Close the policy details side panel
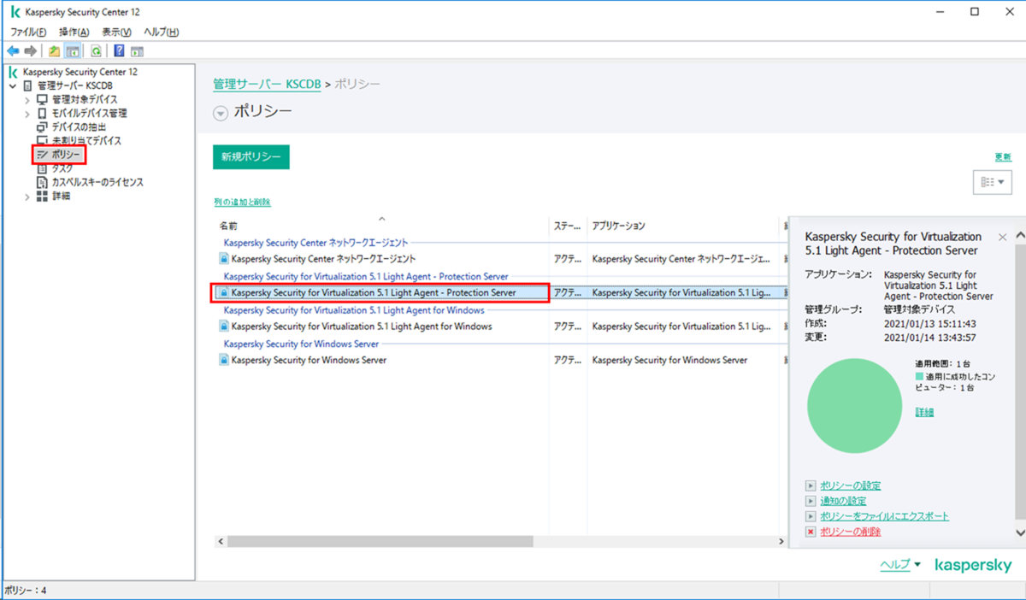The width and height of the screenshot is (1026, 600). [x=1002, y=237]
